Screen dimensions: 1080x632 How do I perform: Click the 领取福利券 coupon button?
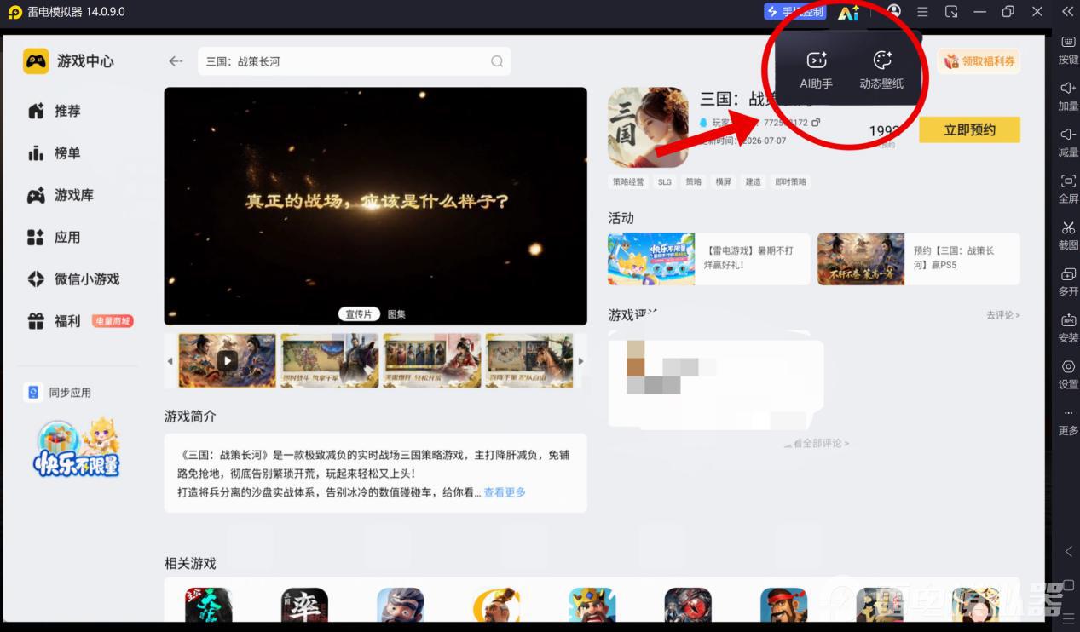pos(979,61)
